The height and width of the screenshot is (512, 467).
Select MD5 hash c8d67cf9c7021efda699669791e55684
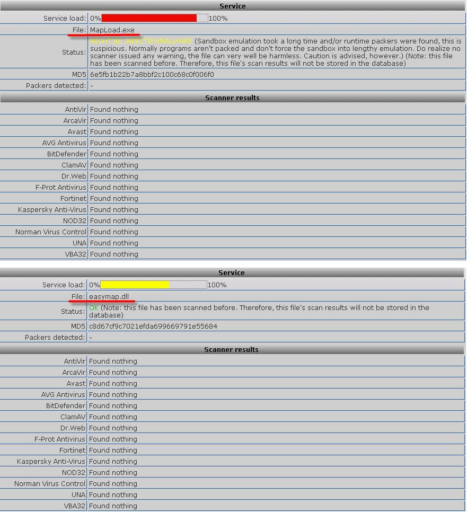click(x=153, y=326)
